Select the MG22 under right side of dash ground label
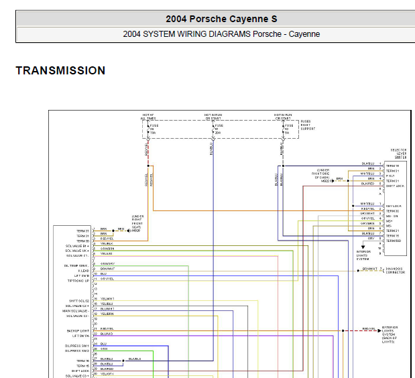The height and width of the screenshot is (378, 415). pos(322,176)
